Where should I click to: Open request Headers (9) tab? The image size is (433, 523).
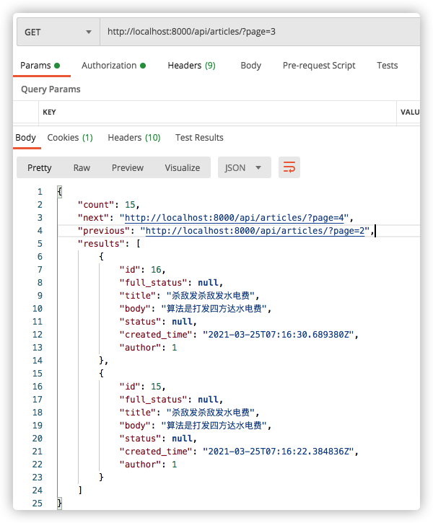pos(191,65)
